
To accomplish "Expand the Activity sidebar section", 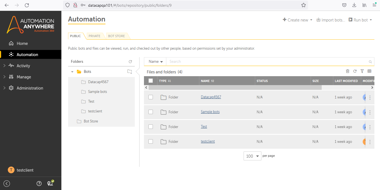I will pos(4,66).
